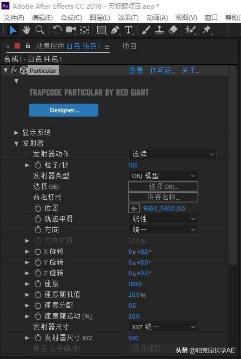Click the 粒子/秒 value 100
241x359 pixels.
tap(133, 165)
